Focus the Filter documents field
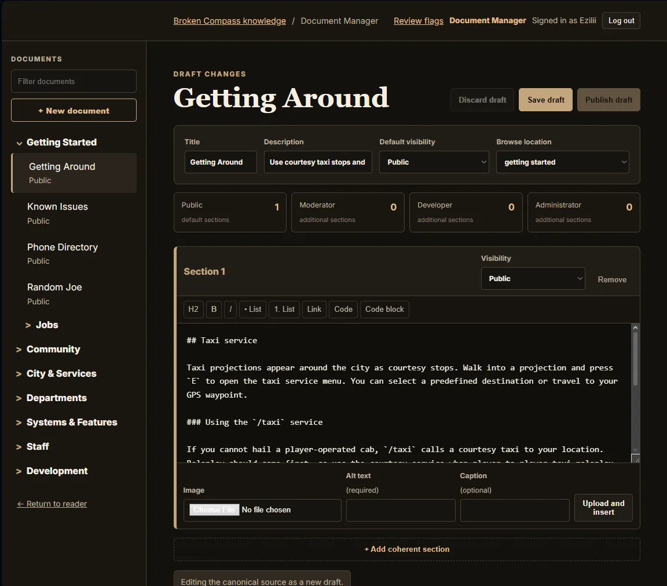The image size is (667, 586). pos(74,81)
